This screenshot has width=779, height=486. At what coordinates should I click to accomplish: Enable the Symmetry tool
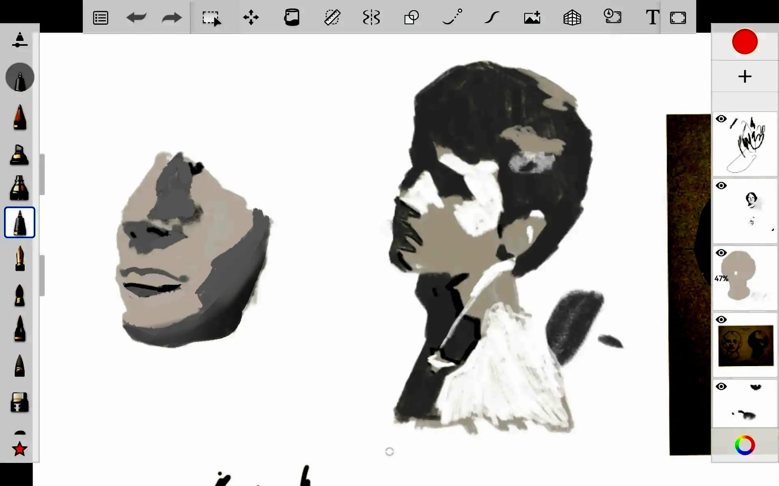tap(371, 17)
